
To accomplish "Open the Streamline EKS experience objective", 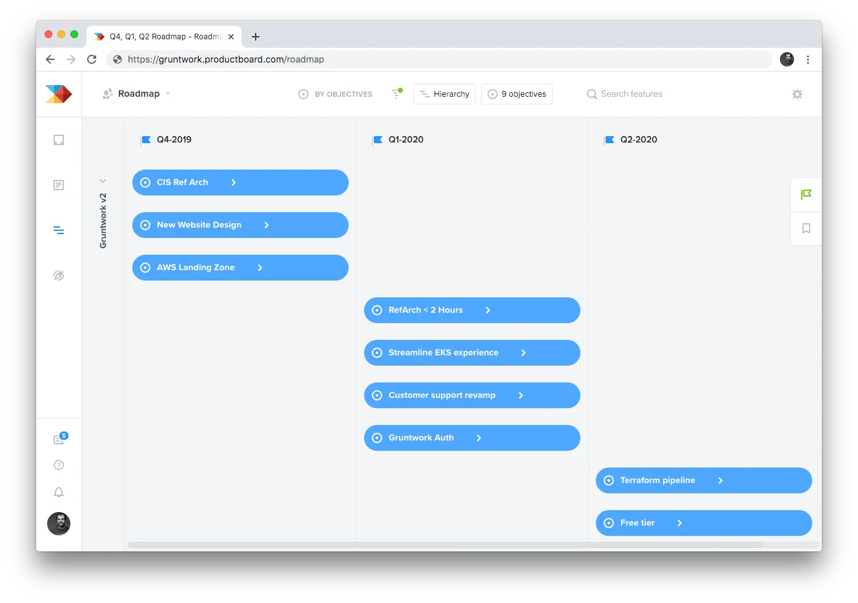I will pos(472,353).
